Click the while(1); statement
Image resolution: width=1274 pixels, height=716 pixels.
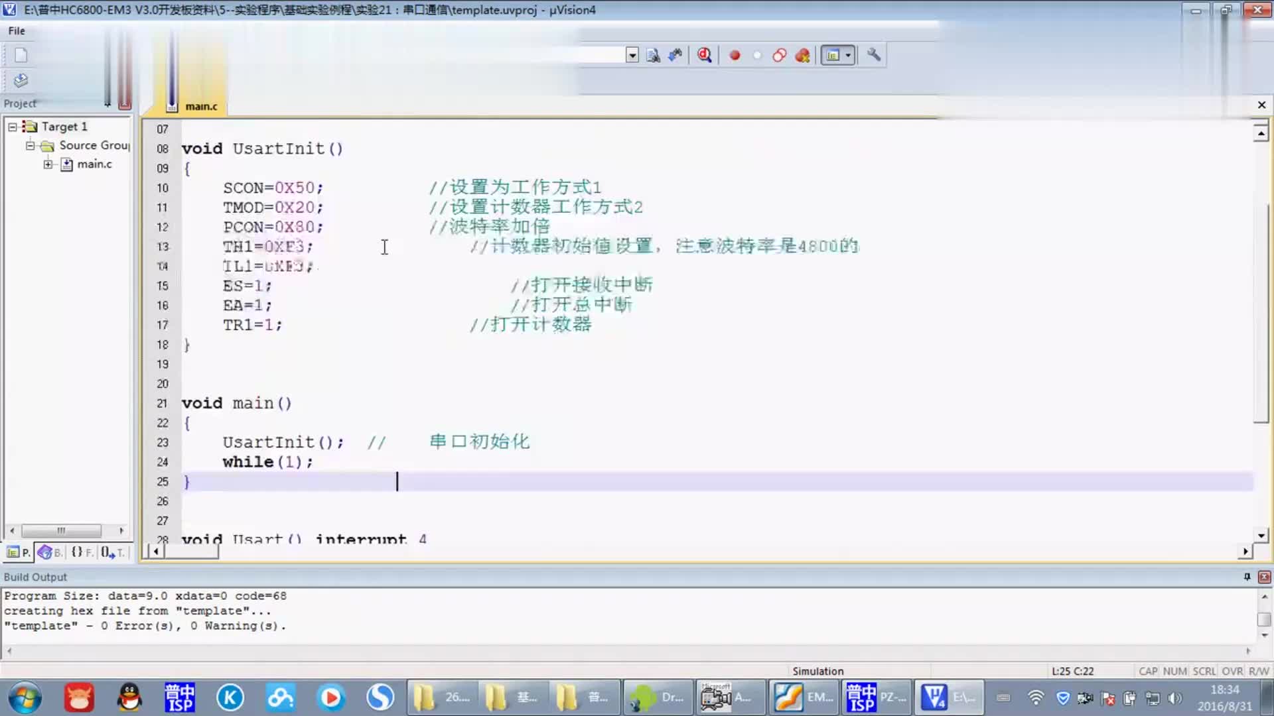click(267, 462)
